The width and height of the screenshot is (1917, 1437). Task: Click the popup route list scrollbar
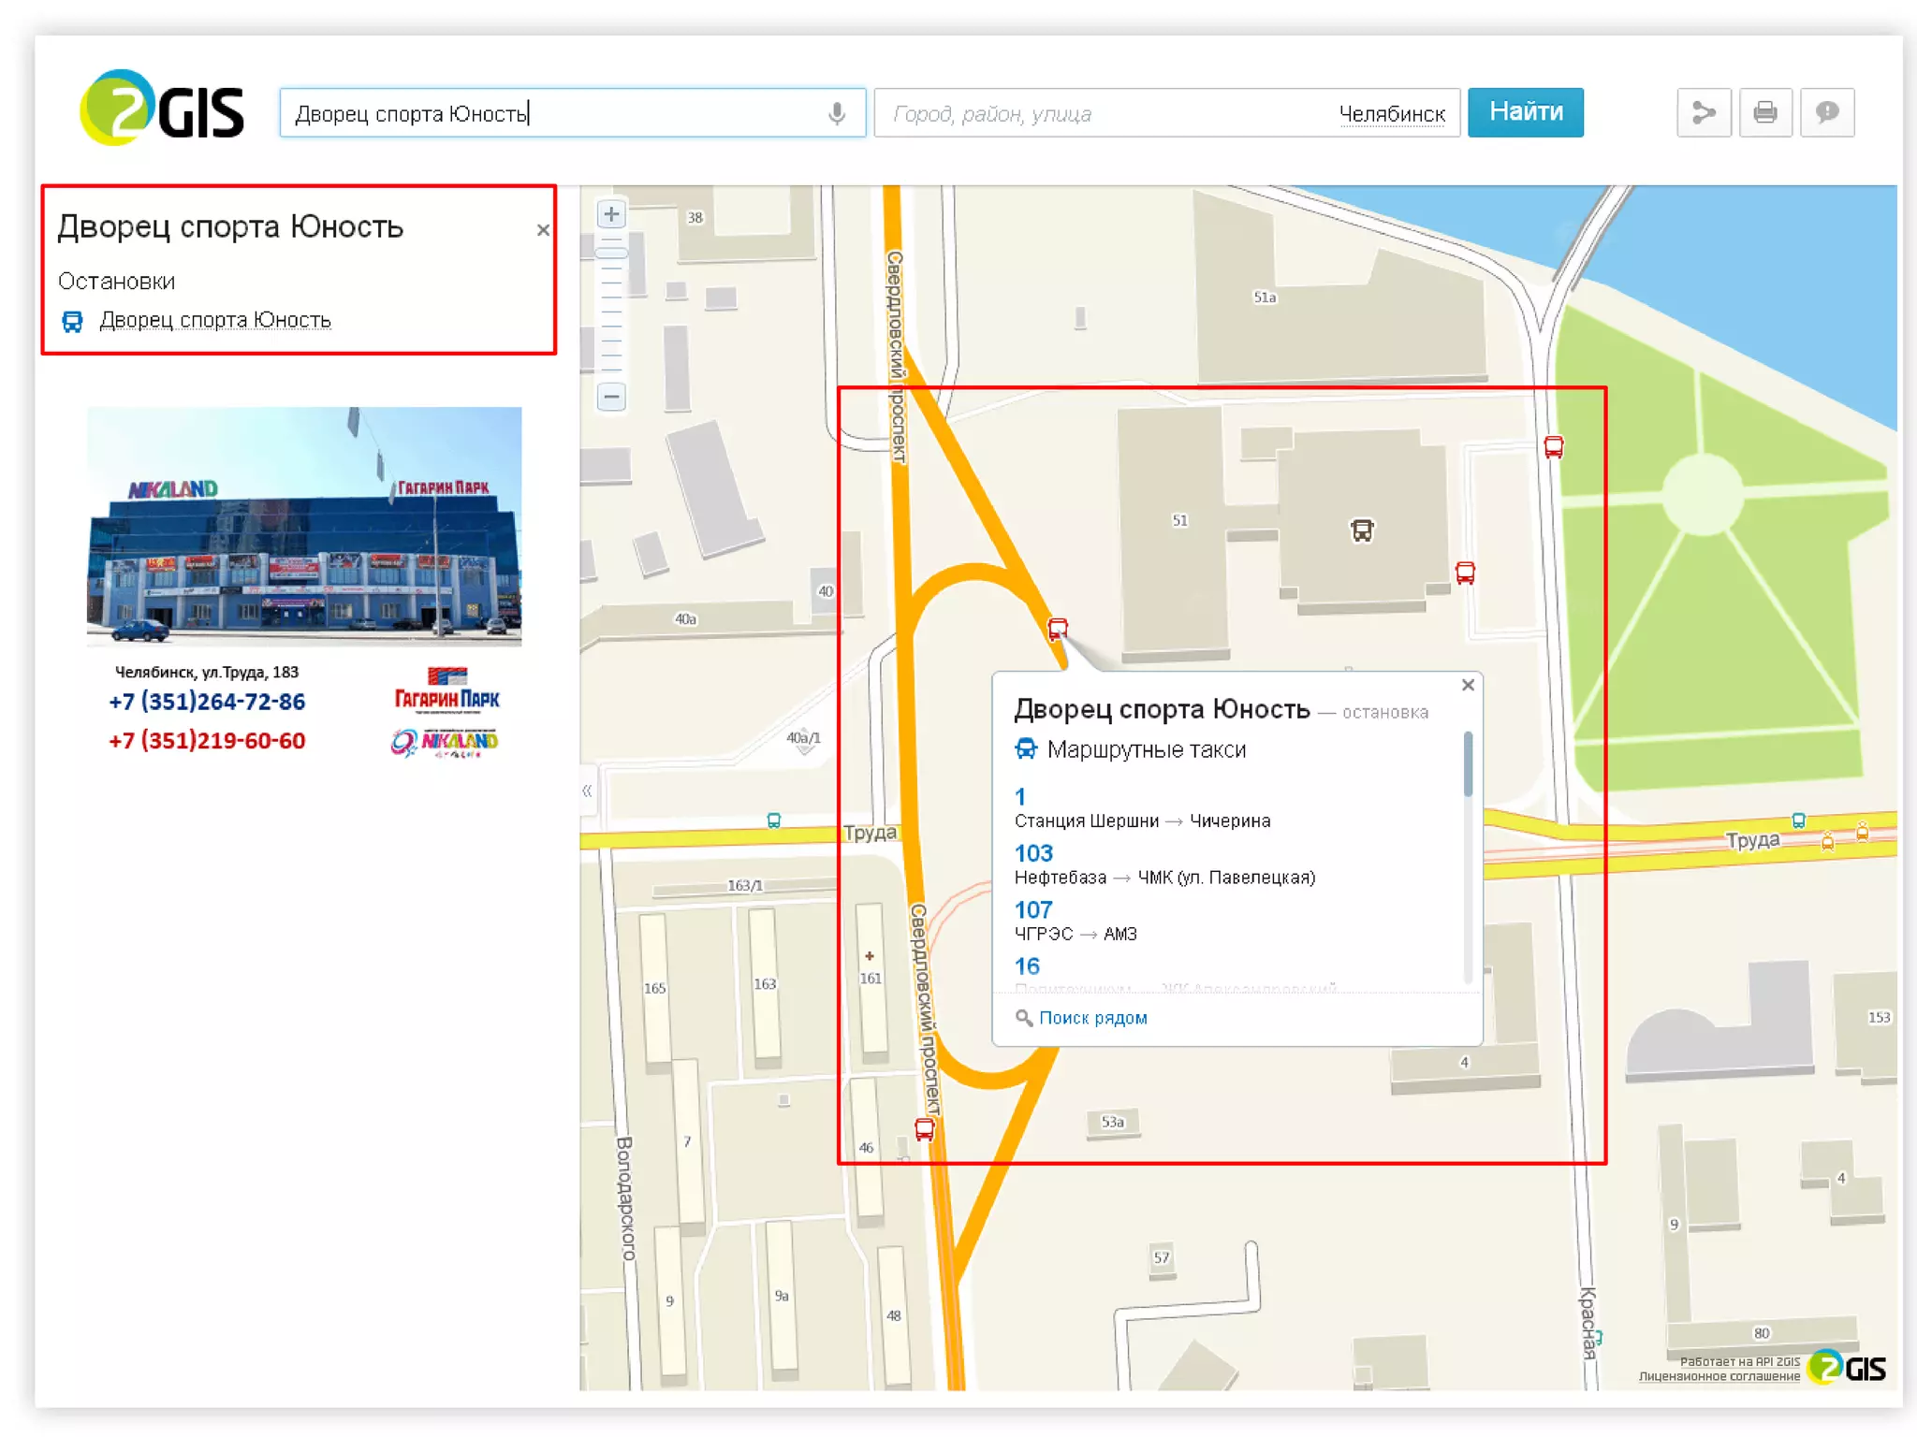point(1468,765)
